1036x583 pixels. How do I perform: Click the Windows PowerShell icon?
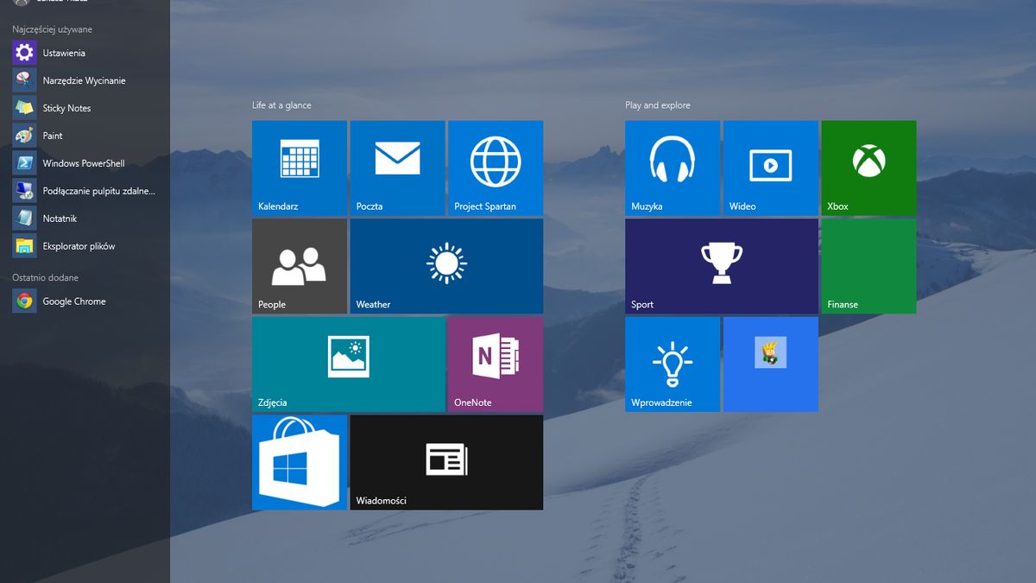pyautogui.click(x=24, y=163)
